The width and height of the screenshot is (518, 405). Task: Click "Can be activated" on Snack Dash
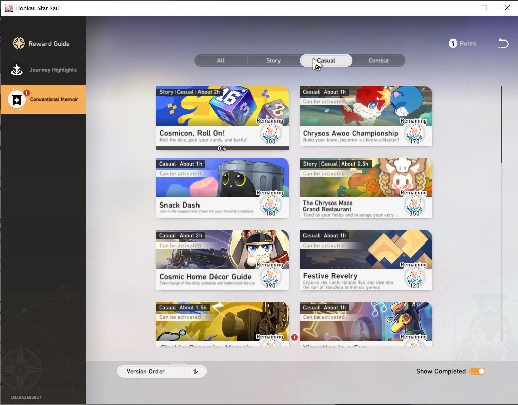pyautogui.click(x=180, y=174)
